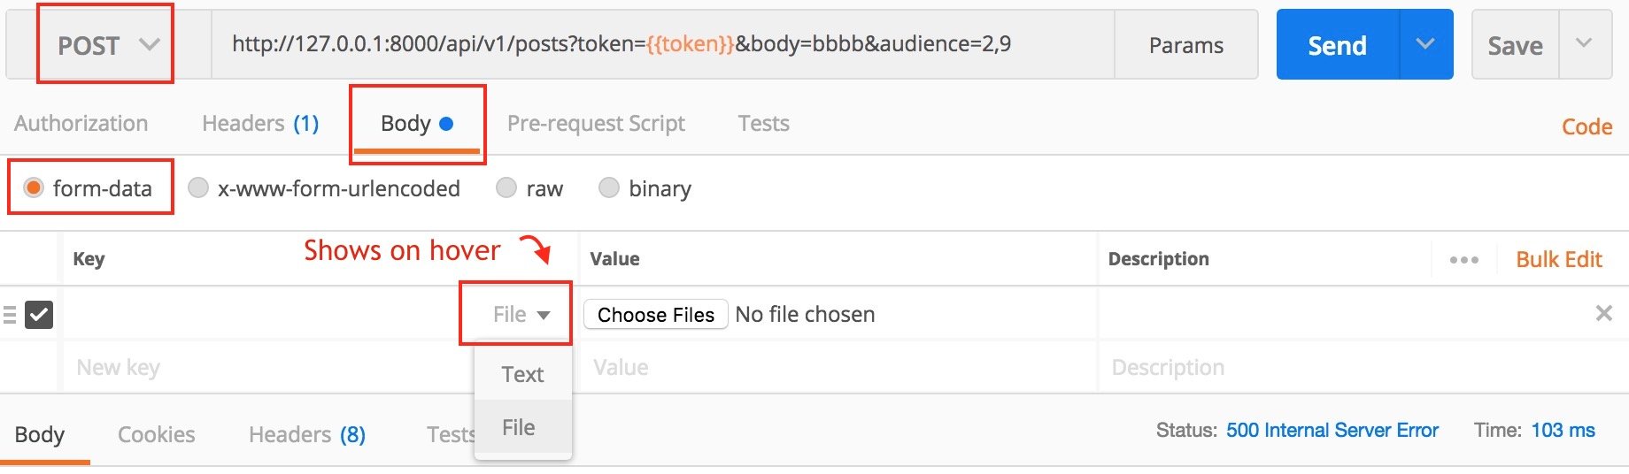
Task: Open the Pre-request Script tab
Action: coord(596,123)
